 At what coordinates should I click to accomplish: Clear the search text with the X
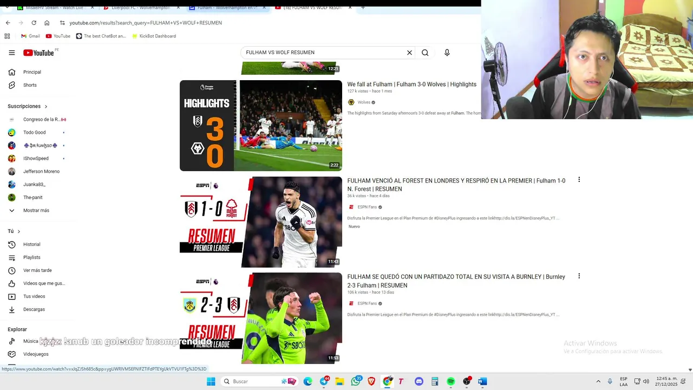click(x=409, y=53)
